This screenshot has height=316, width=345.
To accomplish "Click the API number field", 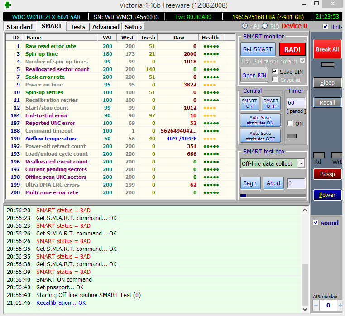I will (x=328, y=305).
